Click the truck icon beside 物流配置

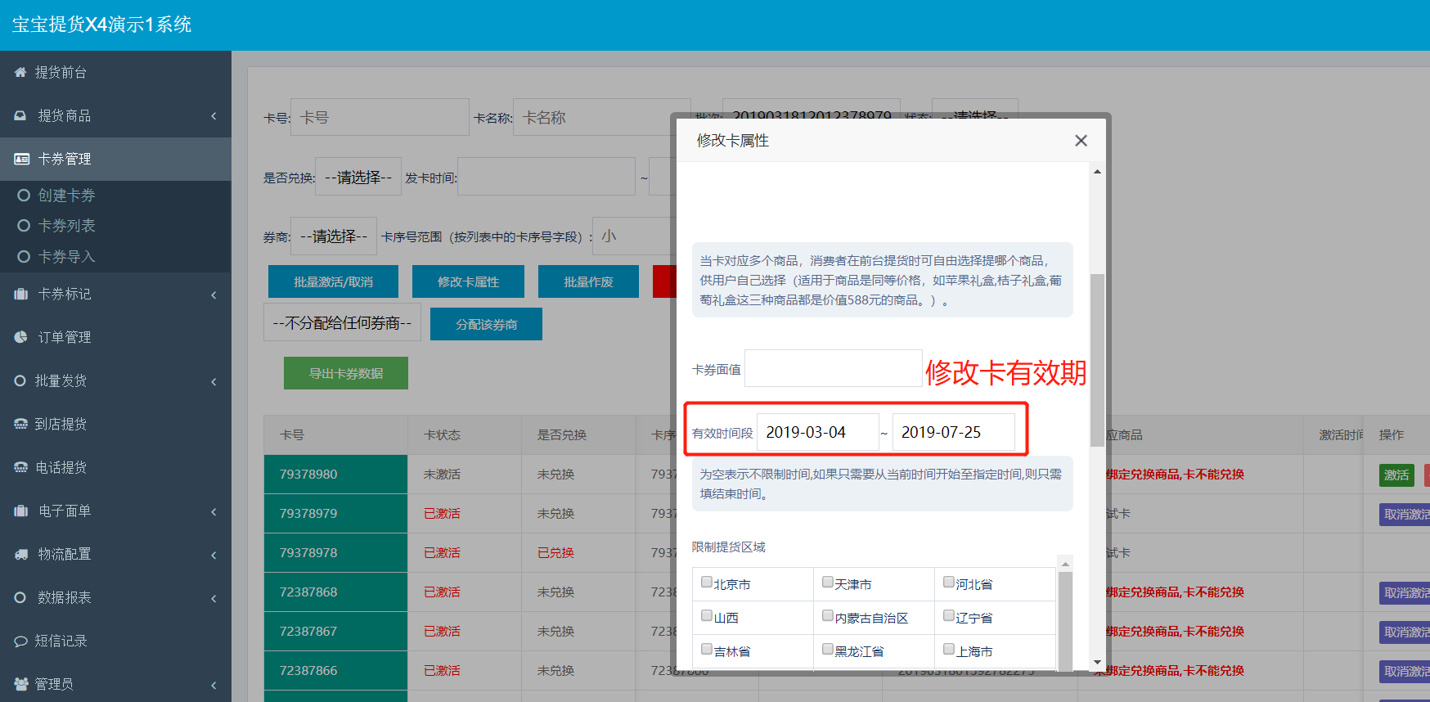click(21, 555)
